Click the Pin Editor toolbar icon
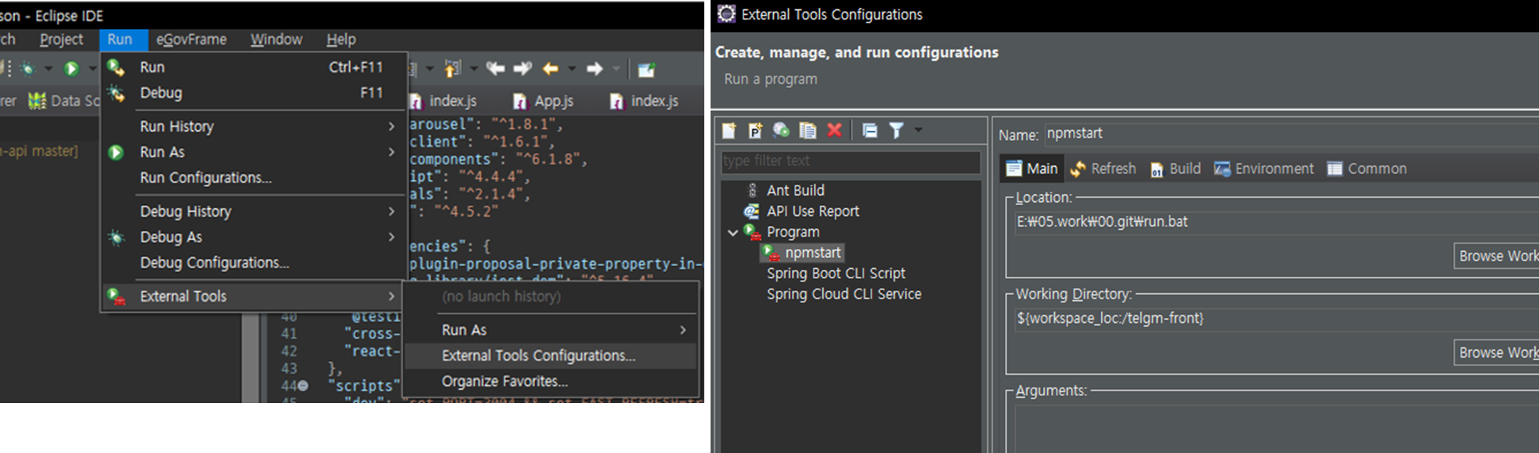Screen dimensions: 1539x453 (646, 69)
